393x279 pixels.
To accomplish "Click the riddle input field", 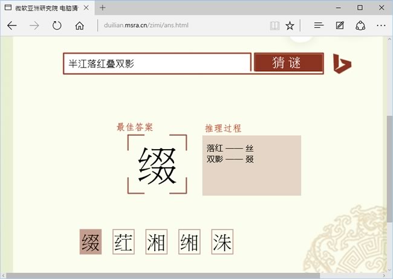I will point(157,63).
